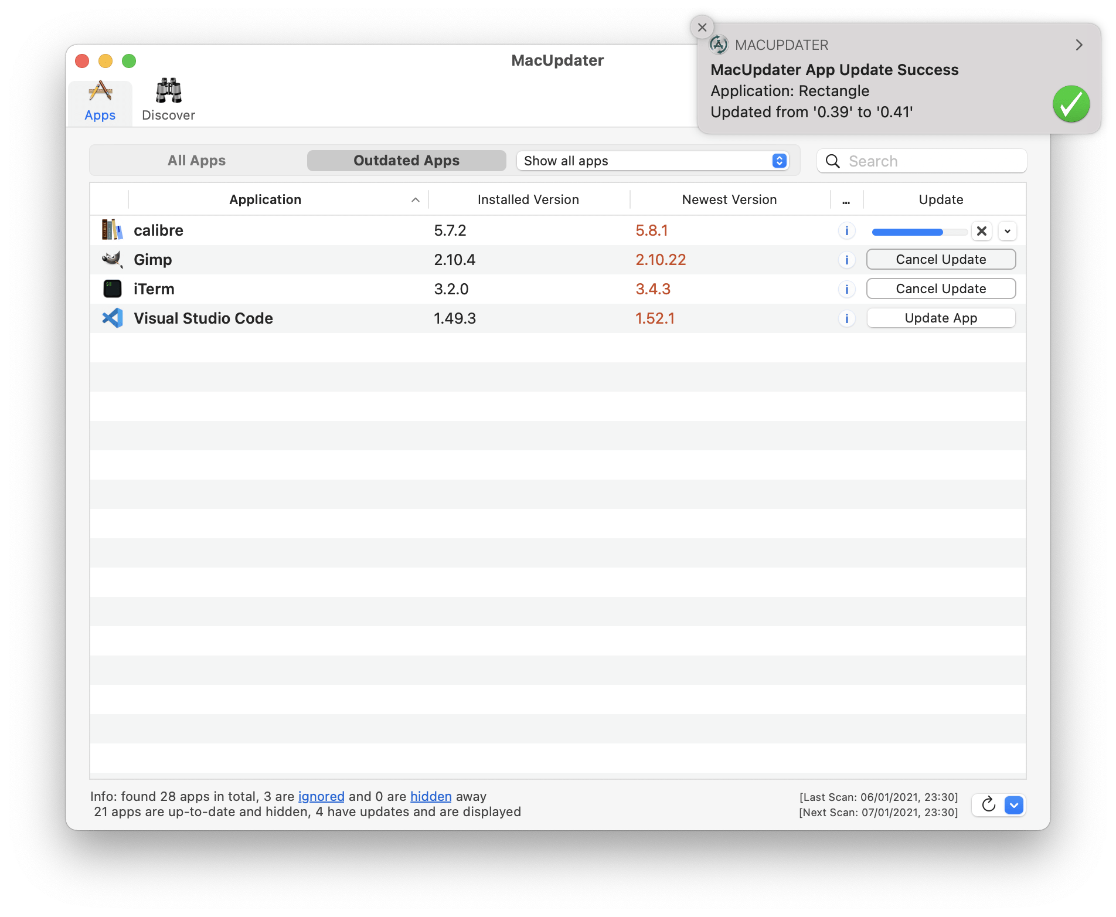
Task: Show info for calibre
Action: click(846, 230)
